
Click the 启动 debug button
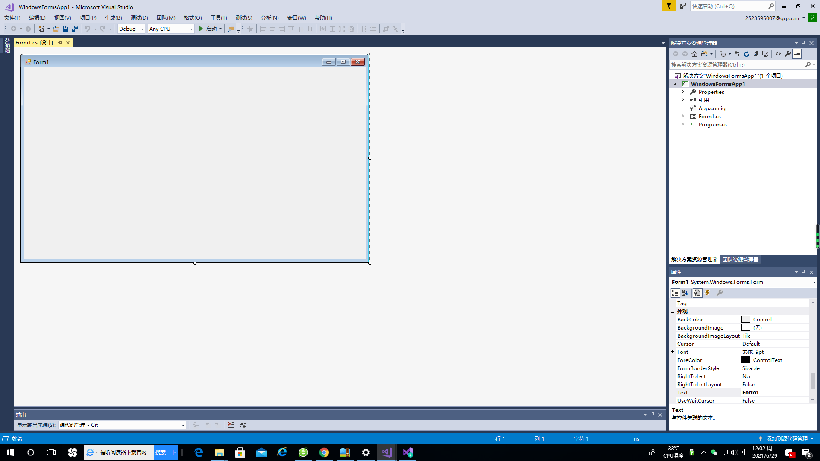[210, 29]
